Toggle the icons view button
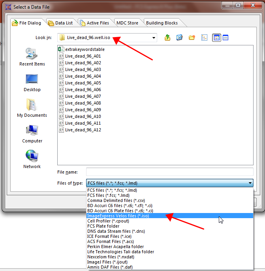Screen dimensions: 265x271 click(x=216, y=37)
